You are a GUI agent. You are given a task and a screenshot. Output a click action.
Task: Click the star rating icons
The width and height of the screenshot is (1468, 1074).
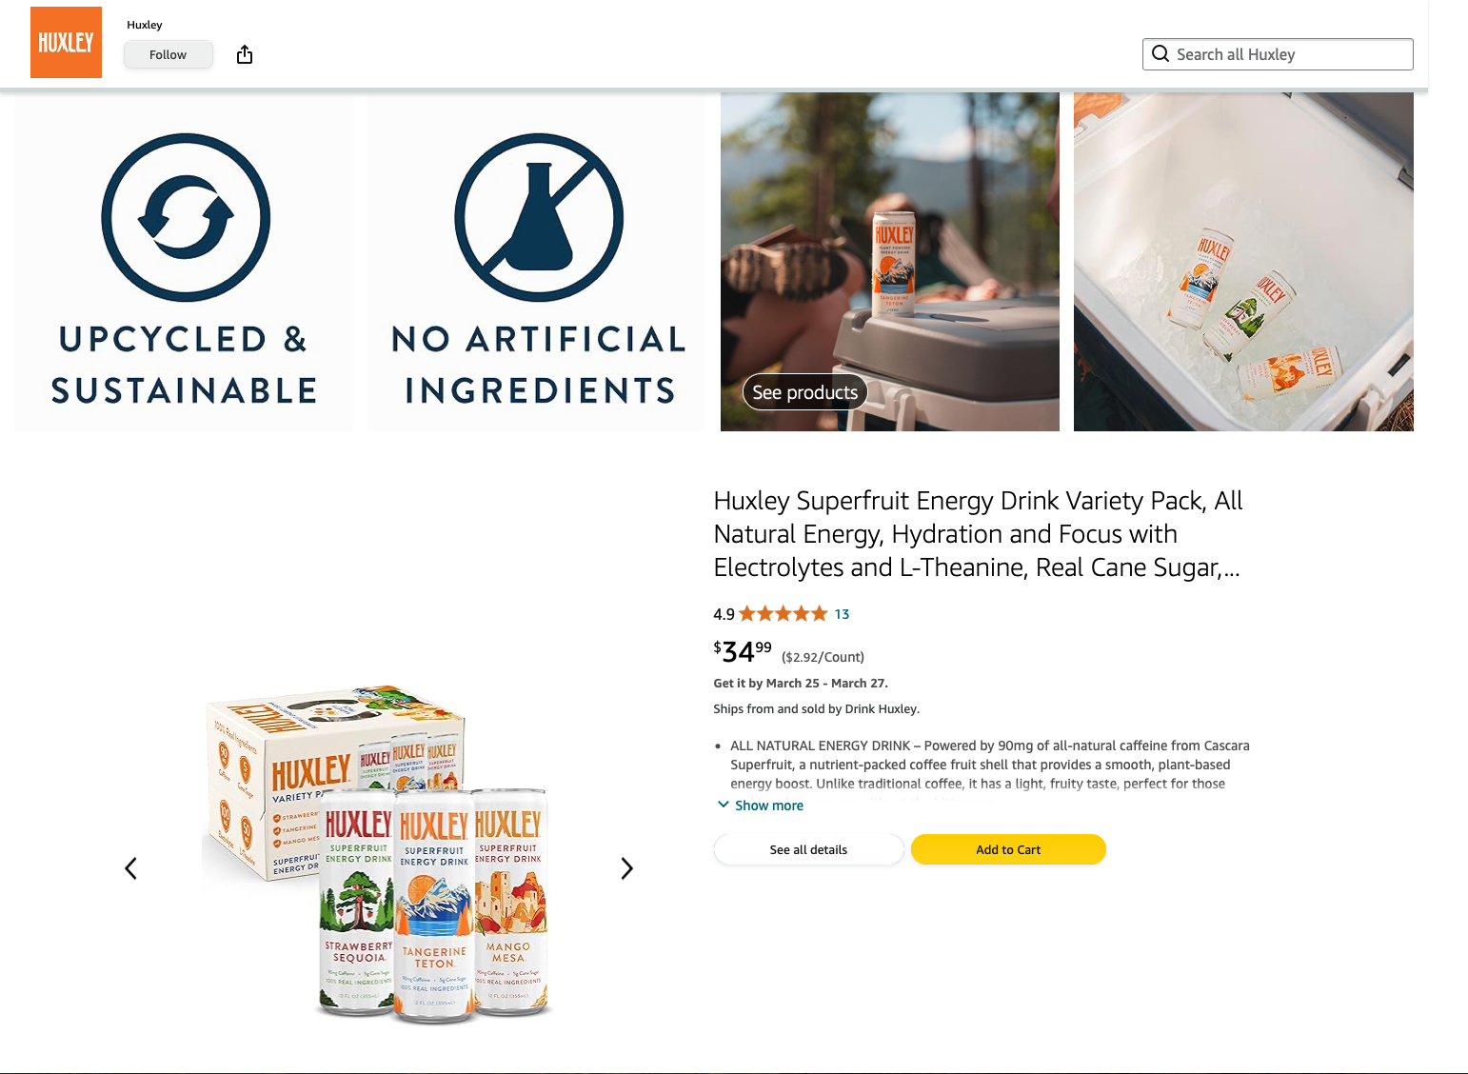tap(783, 614)
